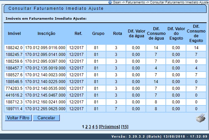This screenshot has height=140, width=209.
Task: Go to page 3 of results
Action: click(x=89, y=127)
